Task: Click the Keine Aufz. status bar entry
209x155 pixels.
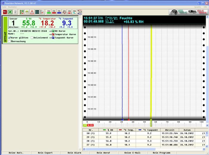Action: [16, 153]
